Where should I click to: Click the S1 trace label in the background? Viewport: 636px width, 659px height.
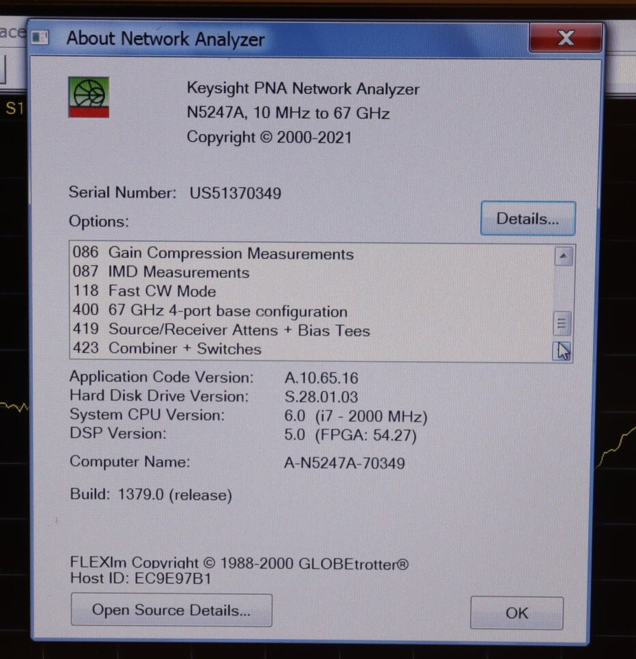click(x=15, y=108)
